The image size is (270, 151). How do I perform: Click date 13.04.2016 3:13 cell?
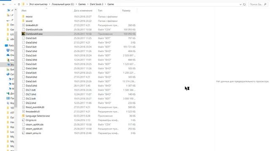pyautogui.click(x=82, y=120)
